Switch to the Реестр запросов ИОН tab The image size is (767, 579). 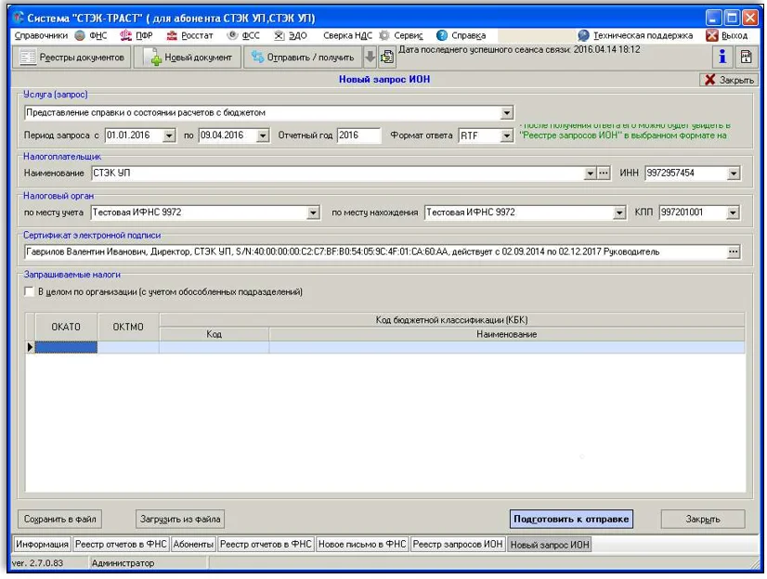point(458,545)
